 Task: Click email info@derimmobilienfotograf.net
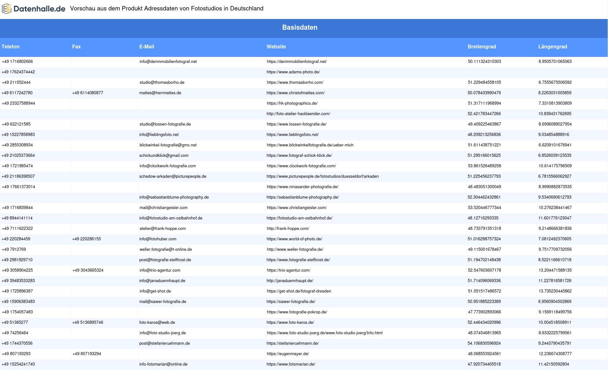pyautogui.click(x=168, y=62)
